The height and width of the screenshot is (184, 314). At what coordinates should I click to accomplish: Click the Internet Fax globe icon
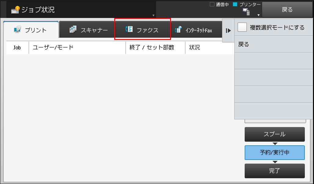point(178,29)
